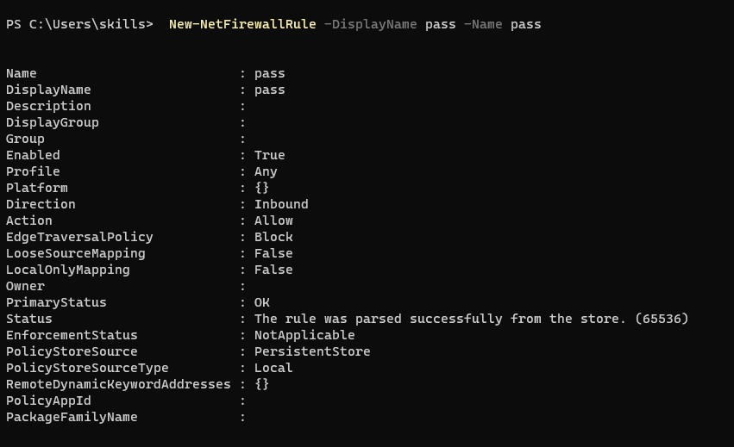The height and width of the screenshot is (447, 734).
Task: Click the EdgeTraversalPolicy value Block
Action: [x=273, y=237]
